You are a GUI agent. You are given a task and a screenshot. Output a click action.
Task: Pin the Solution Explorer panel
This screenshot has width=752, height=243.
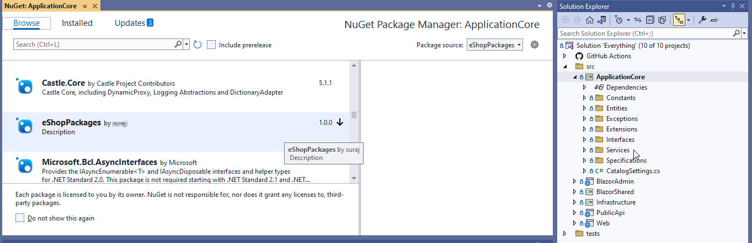point(733,6)
